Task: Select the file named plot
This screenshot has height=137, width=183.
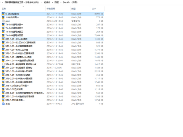Action: (8, 21)
